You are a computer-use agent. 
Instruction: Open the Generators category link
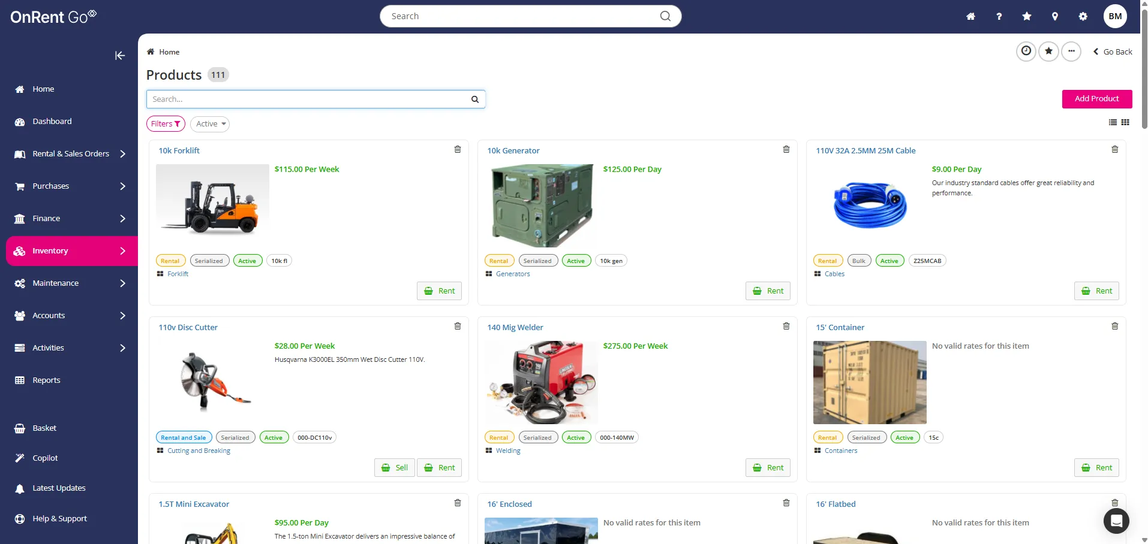coord(513,274)
